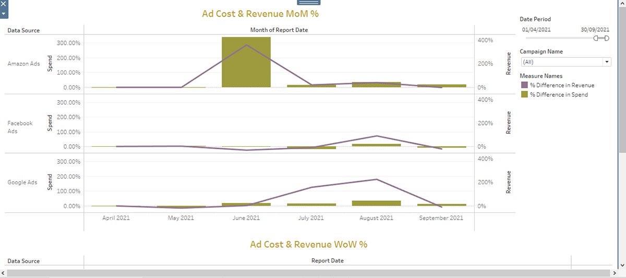Click the Date Period slider's left handle
Screen dimensions: 626x278
[x=596, y=38]
